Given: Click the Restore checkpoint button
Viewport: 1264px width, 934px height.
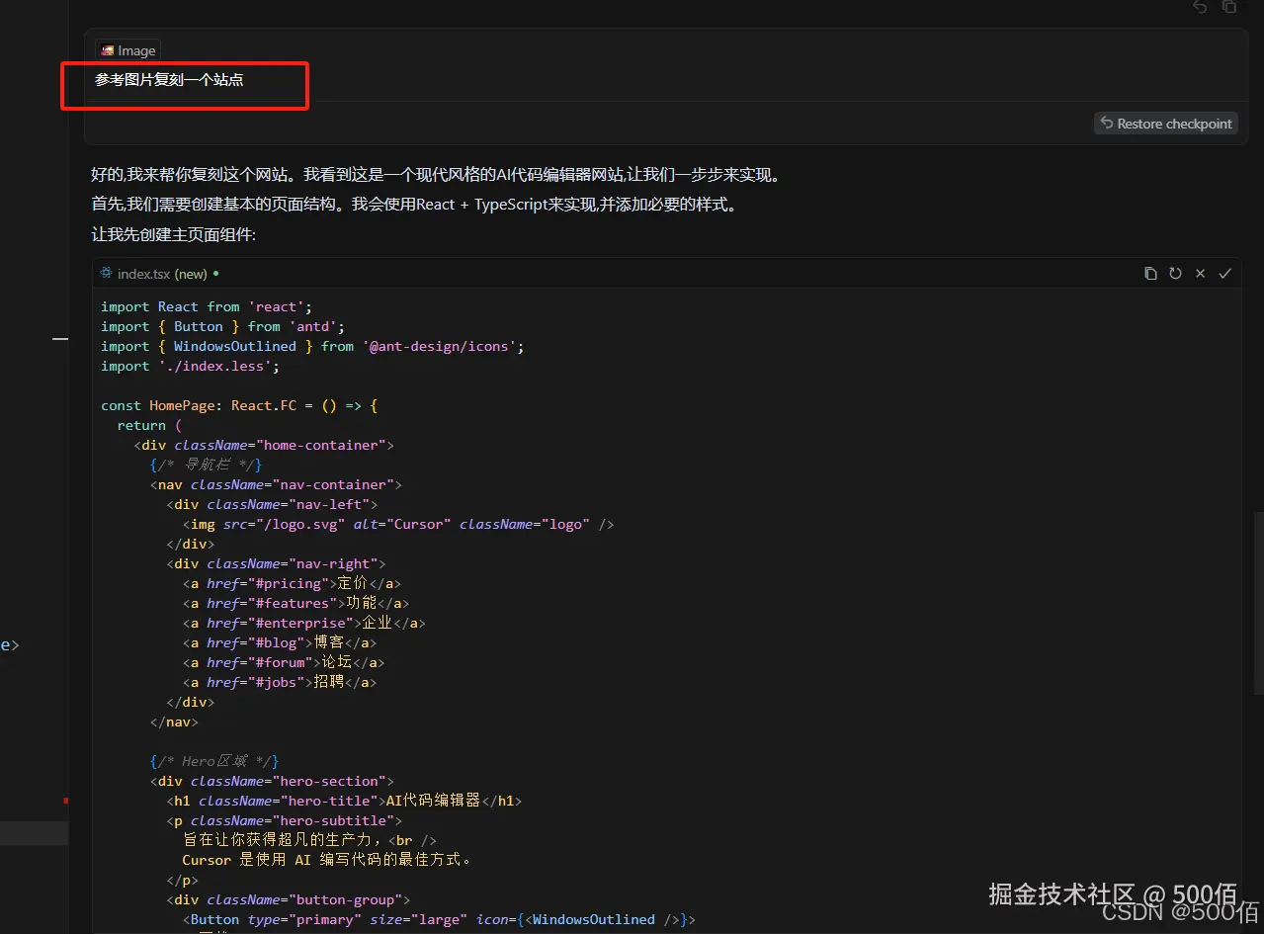Looking at the screenshot, I should [x=1166, y=124].
